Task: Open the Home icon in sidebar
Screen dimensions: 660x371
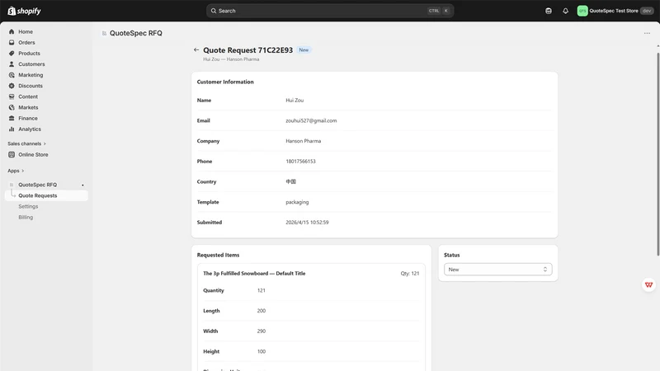Action: [x=12, y=31]
